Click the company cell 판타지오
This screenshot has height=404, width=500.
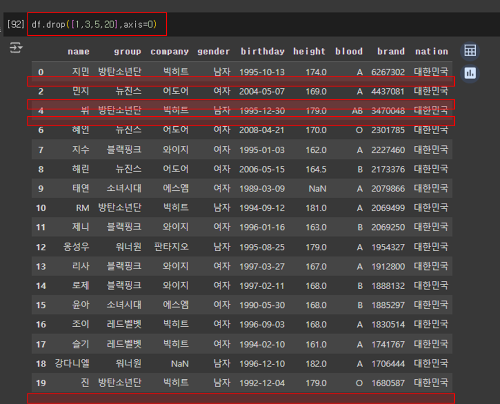coord(171,247)
